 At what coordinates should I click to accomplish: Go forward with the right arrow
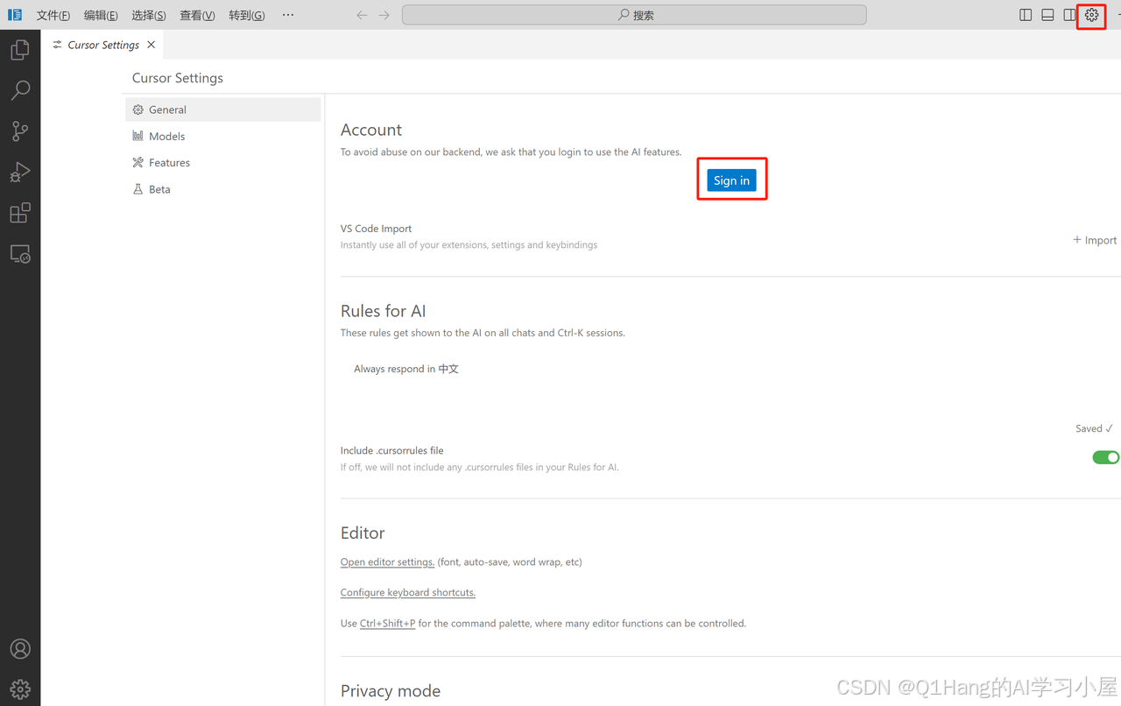(x=384, y=15)
